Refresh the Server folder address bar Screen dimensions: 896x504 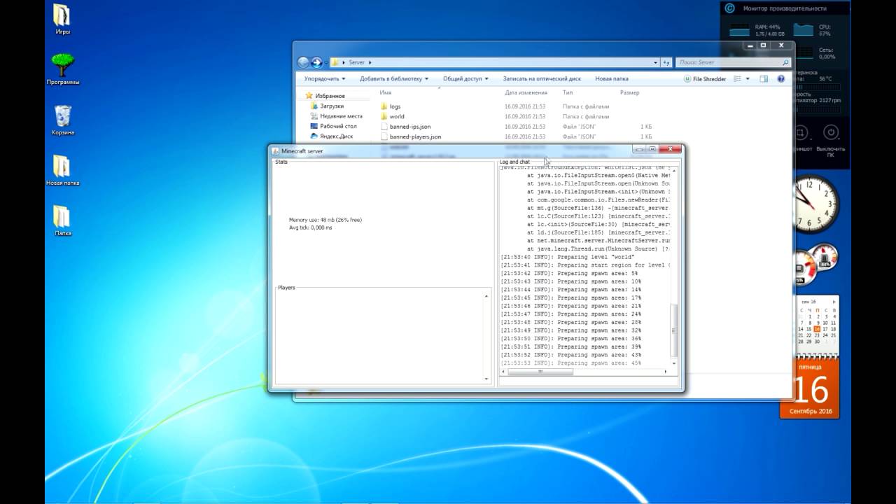[x=666, y=62]
